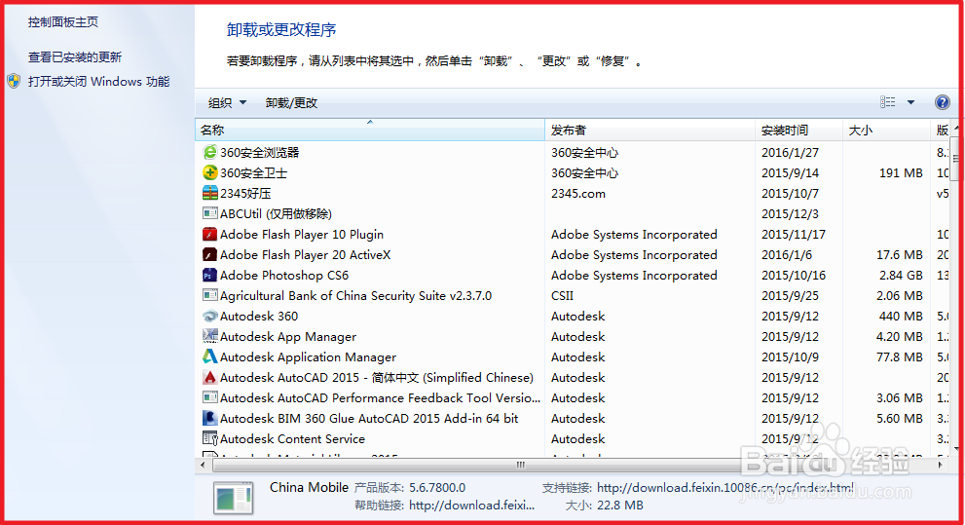This screenshot has width=965, height=525.
Task: Click the horizontal scrollbar left arrow
Action: pos(204,465)
